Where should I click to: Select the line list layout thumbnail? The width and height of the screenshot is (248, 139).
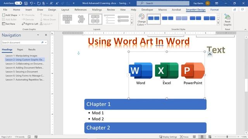tap(109, 19)
